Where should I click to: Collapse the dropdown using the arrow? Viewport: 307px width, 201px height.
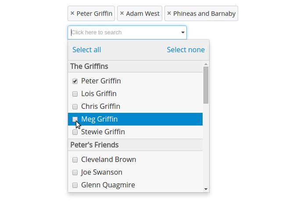(183, 32)
